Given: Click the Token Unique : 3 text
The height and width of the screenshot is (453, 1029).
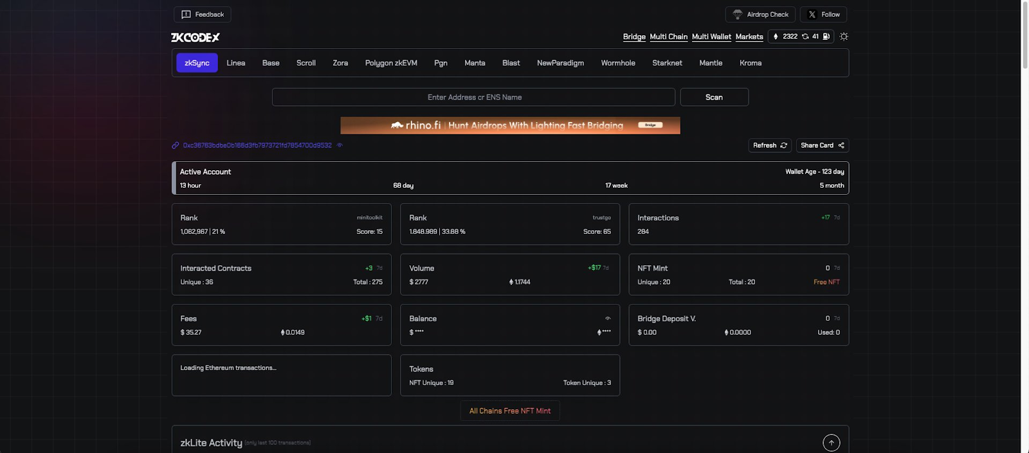Looking at the screenshot, I should pos(587,383).
